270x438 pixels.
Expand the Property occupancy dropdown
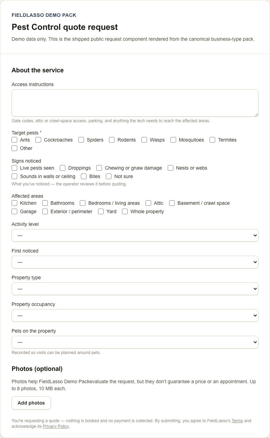[135, 315]
